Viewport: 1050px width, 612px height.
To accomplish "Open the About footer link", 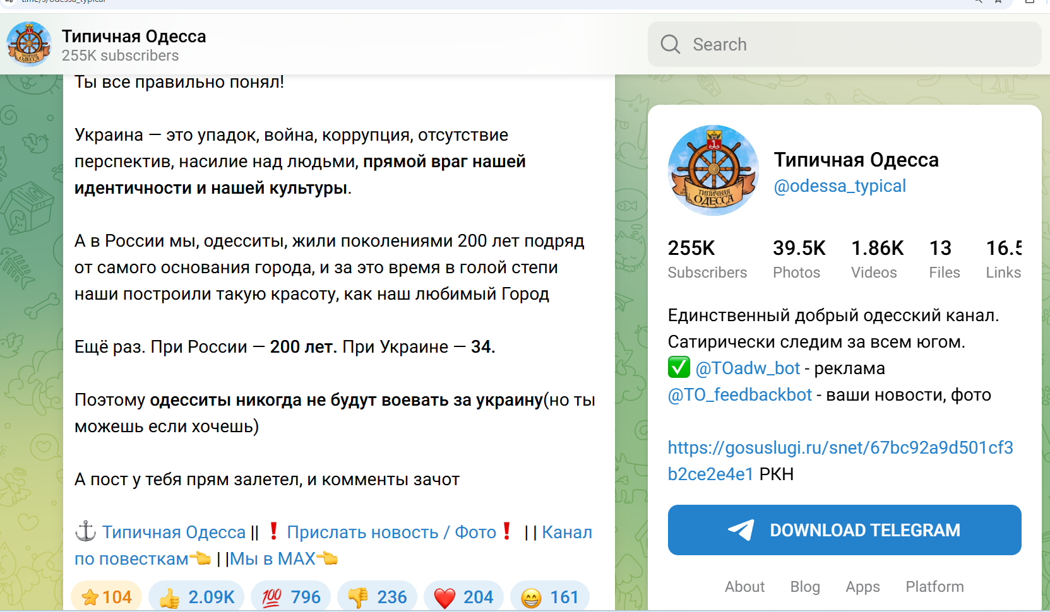I will tap(744, 587).
